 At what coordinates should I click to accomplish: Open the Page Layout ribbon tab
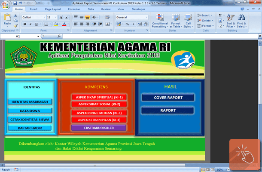[53, 9]
